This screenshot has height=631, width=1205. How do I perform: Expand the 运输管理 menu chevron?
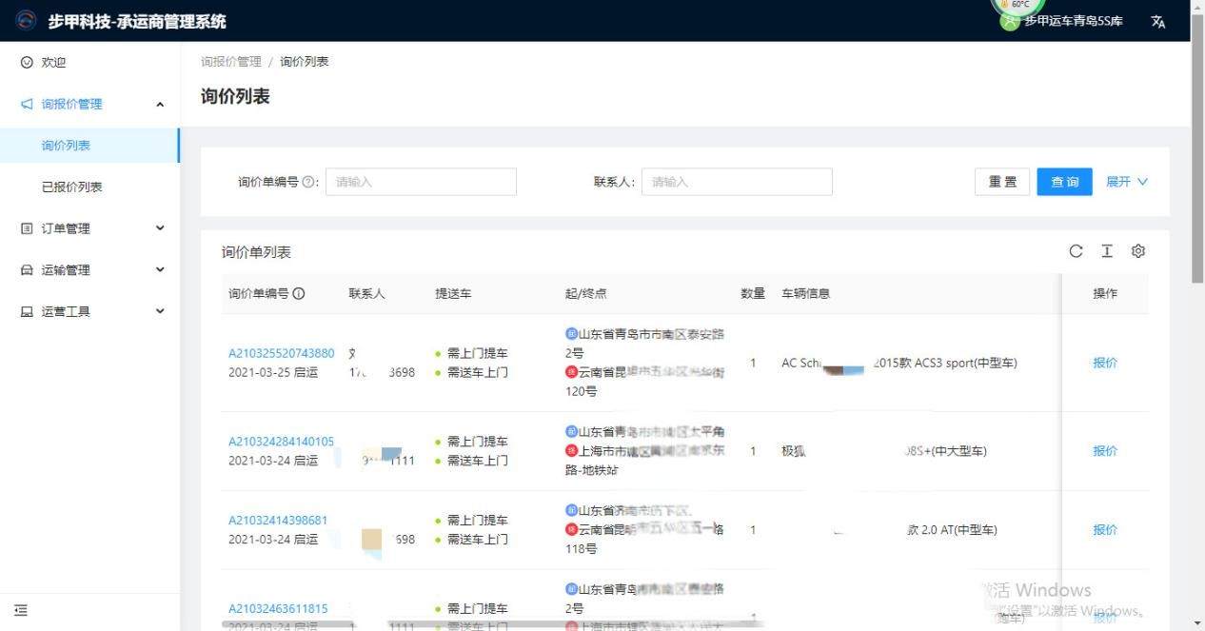pyautogui.click(x=160, y=269)
